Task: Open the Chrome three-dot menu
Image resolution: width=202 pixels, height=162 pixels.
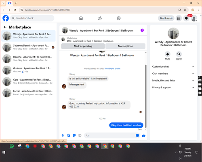Action: point(198,10)
